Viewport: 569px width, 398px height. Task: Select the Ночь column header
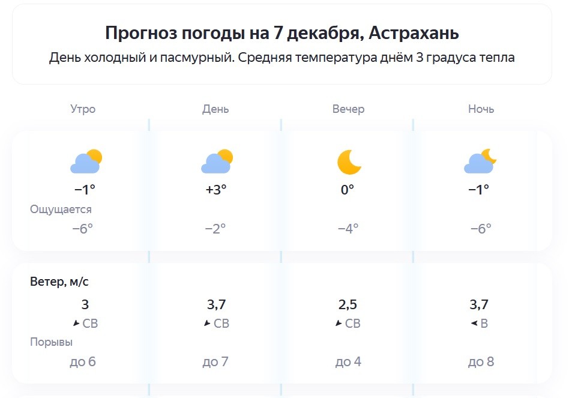(481, 109)
